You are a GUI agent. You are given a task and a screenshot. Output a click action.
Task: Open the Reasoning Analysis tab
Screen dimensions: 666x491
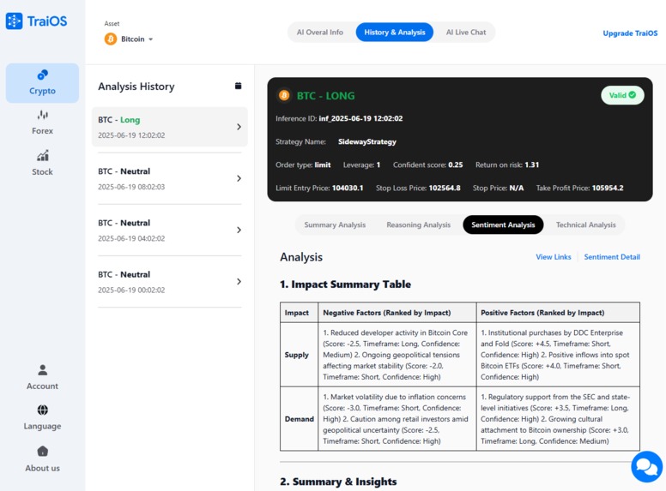click(x=418, y=225)
